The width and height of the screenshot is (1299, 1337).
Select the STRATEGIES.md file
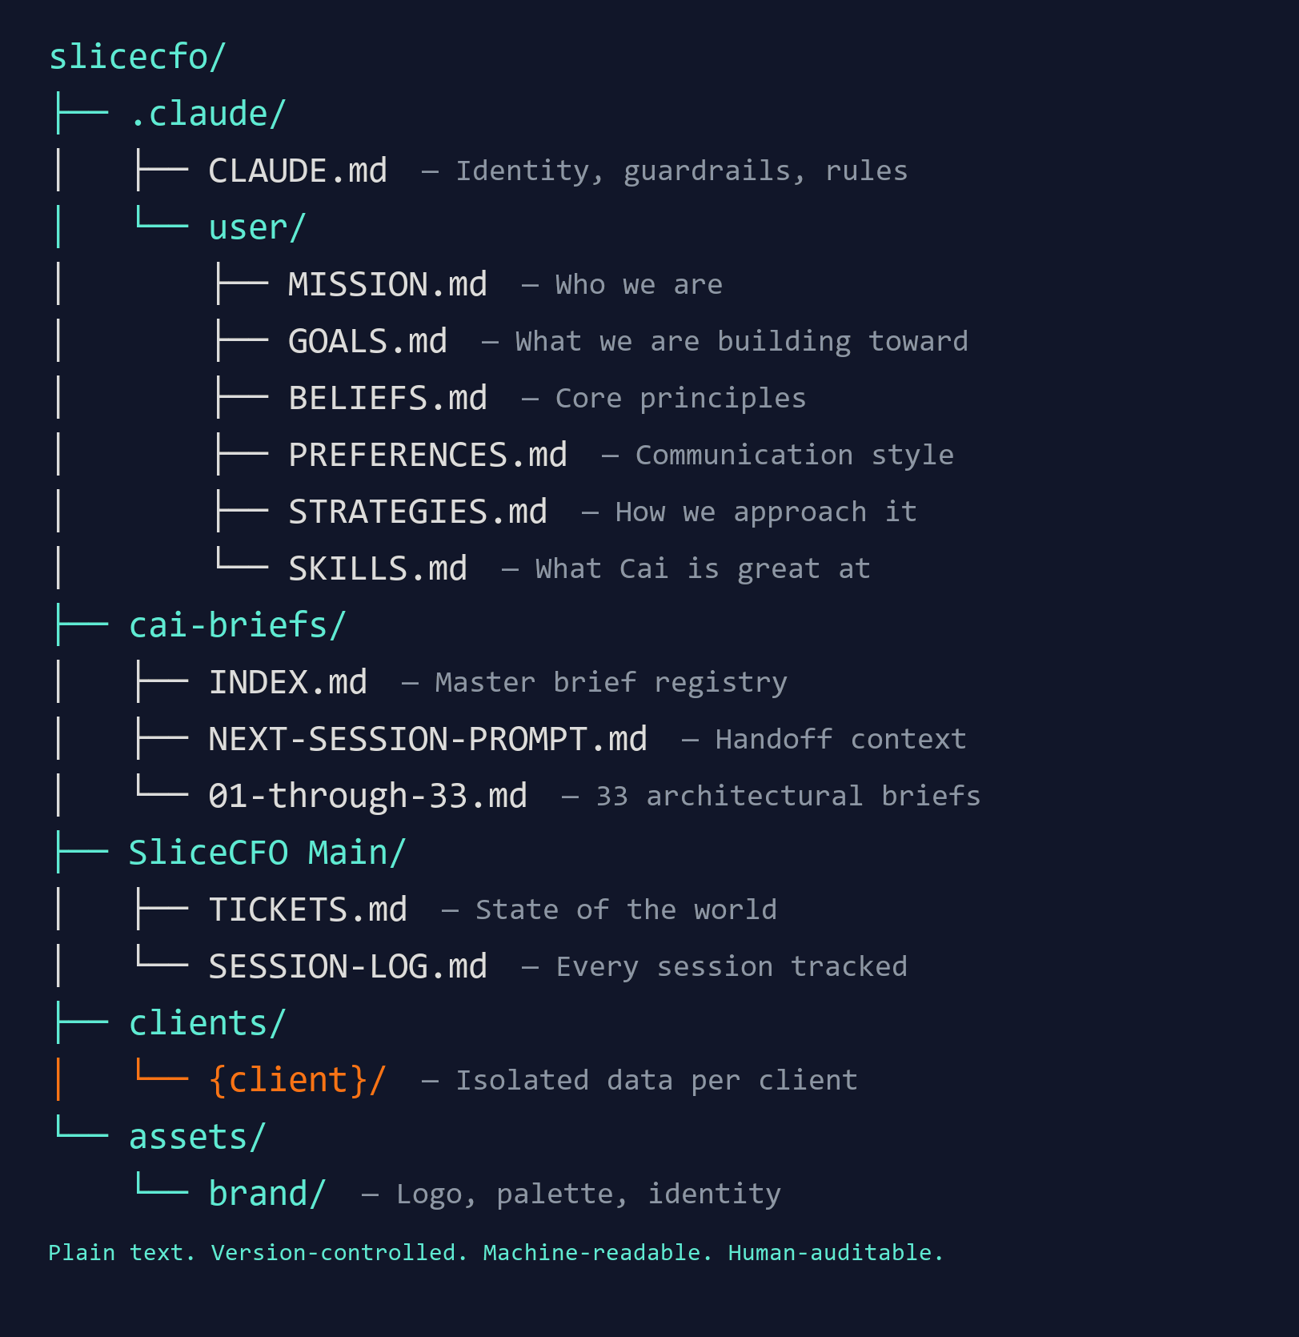[x=417, y=512]
